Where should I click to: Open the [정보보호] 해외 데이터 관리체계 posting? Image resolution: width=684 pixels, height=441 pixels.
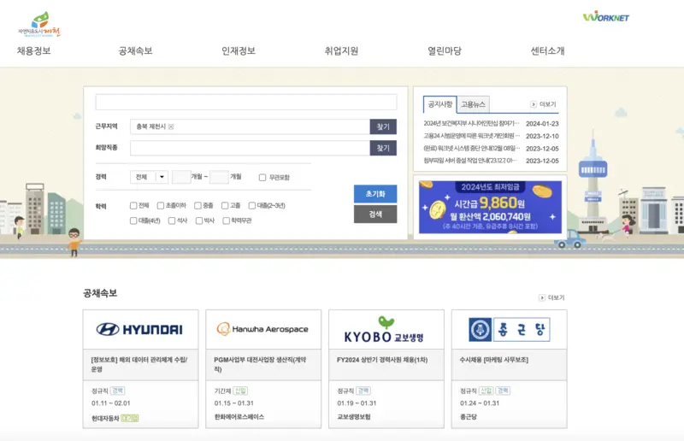pyautogui.click(x=139, y=364)
